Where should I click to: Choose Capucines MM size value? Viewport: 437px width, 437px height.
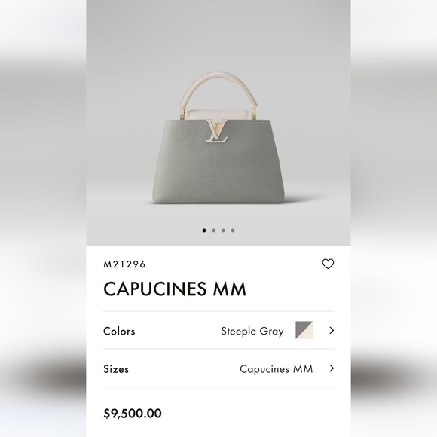click(277, 369)
